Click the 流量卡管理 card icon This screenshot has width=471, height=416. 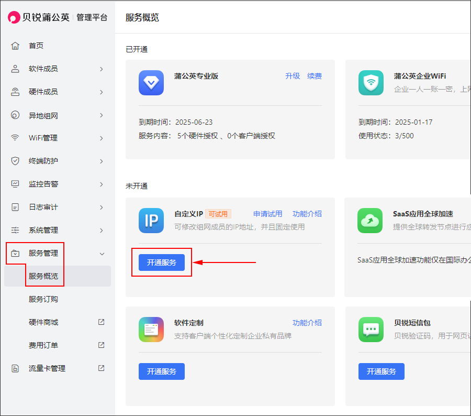15,368
